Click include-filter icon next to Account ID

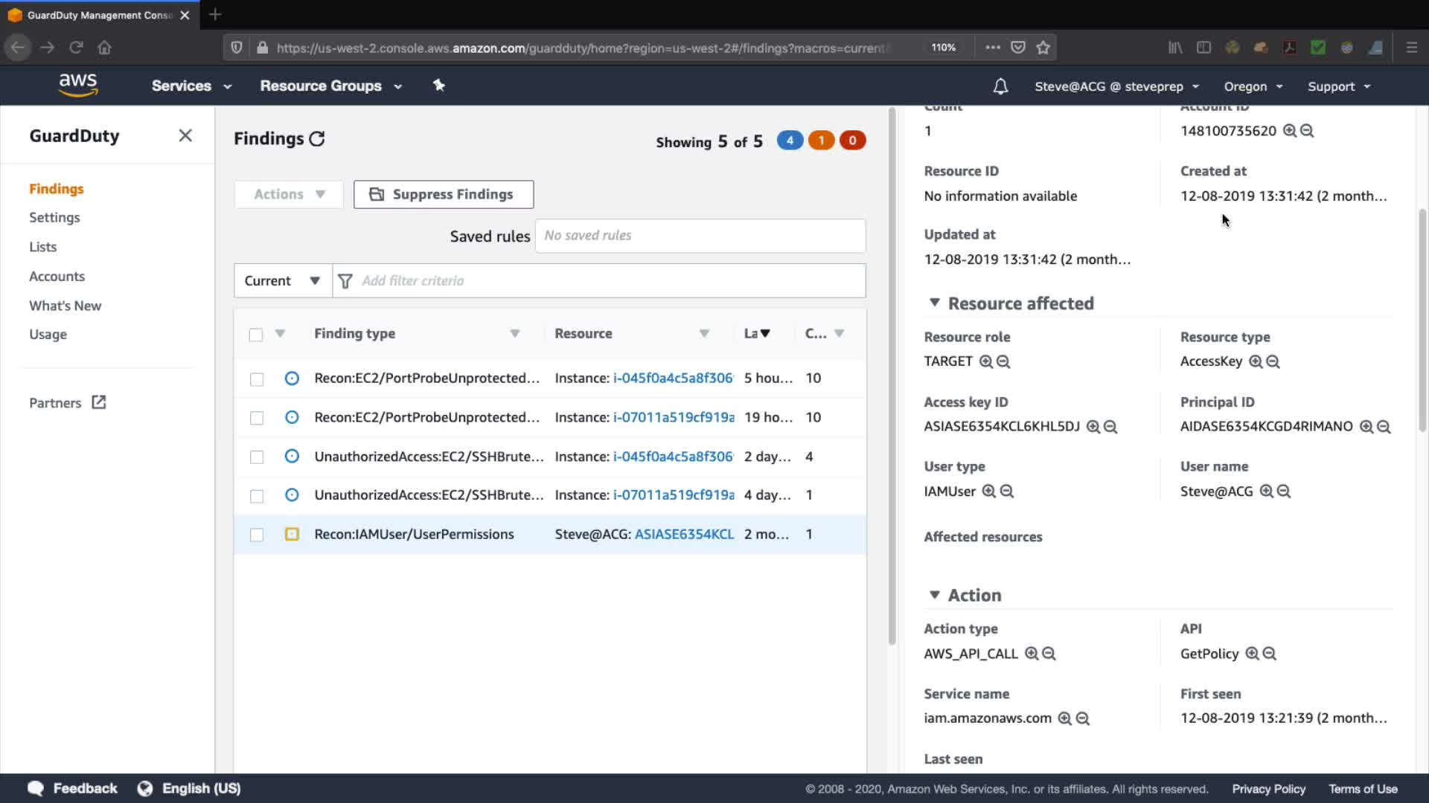point(1290,131)
